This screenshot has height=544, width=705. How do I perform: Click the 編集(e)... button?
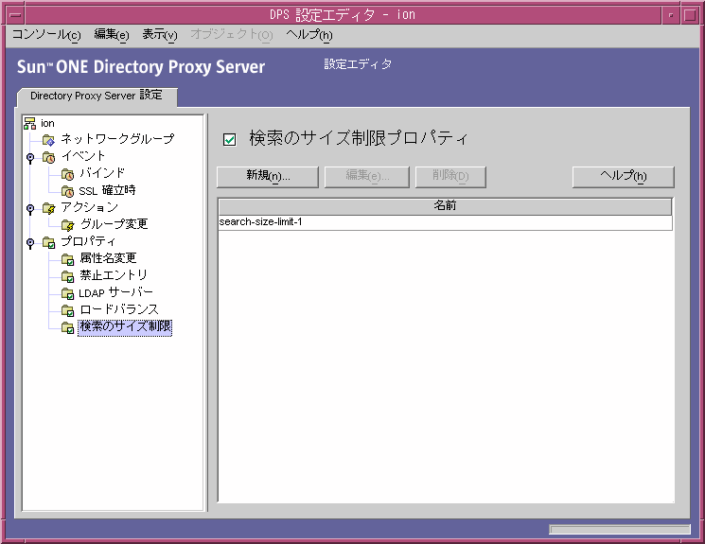tap(367, 177)
